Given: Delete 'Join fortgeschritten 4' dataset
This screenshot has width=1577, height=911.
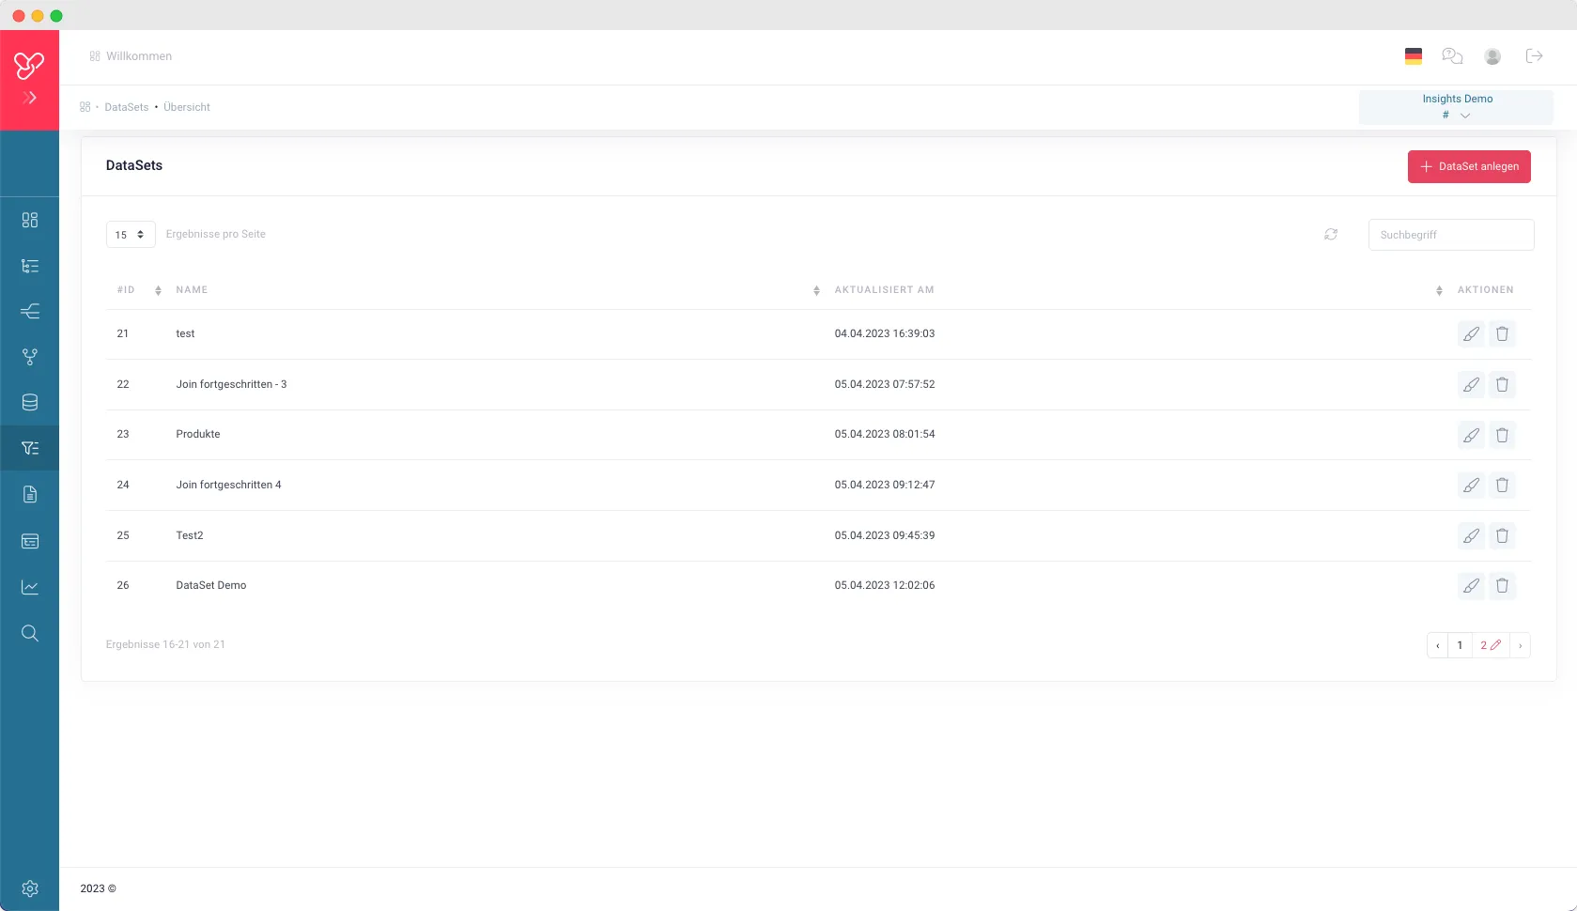Looking at the screenshot, I should [x=1502, y=485].
